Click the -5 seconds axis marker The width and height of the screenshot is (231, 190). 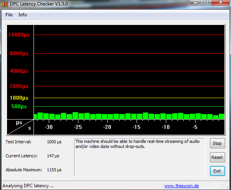click(195, 127)
